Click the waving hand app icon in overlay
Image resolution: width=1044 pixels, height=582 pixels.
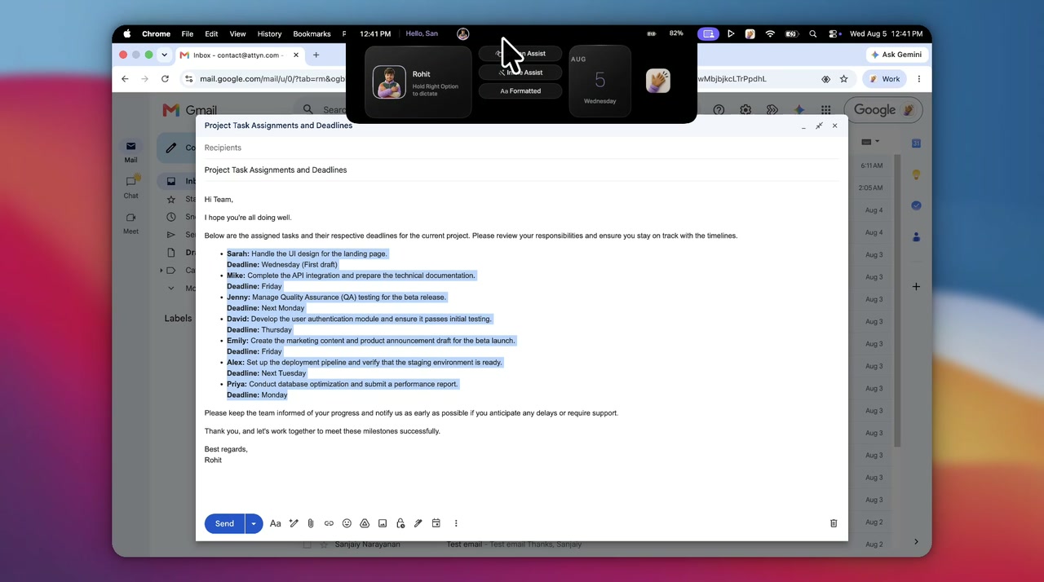click(658, 81)
